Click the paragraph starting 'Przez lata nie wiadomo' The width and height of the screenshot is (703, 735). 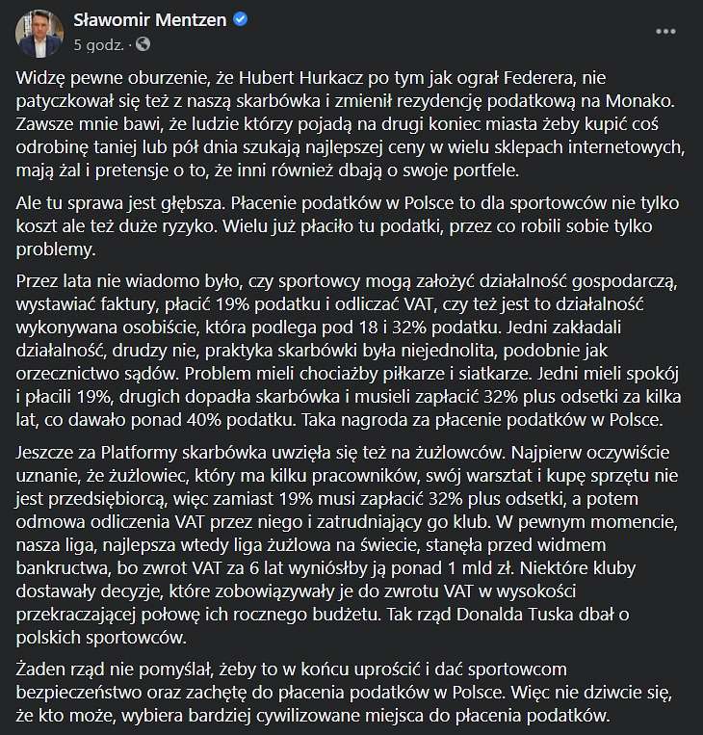tap(349, 350)
